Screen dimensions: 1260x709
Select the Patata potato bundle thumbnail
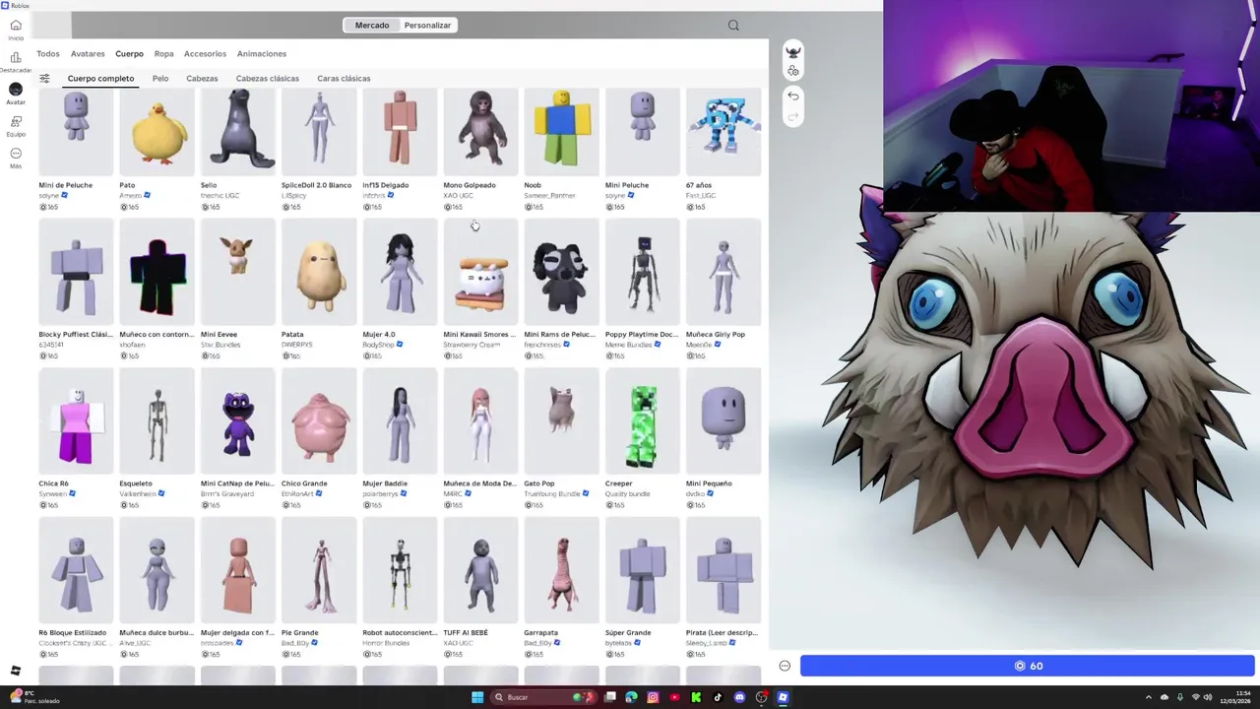pos(319,273)
